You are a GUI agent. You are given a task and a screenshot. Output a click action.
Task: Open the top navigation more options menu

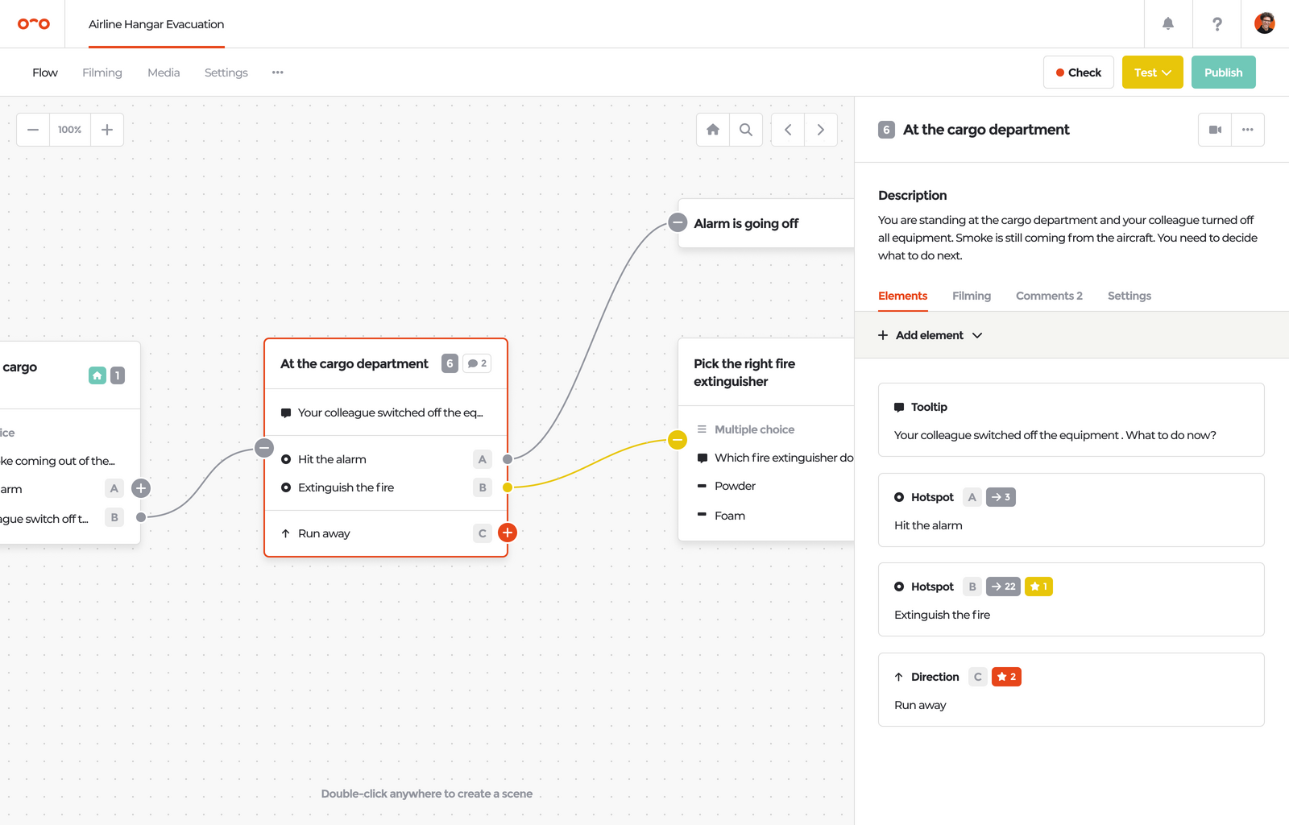278,73
